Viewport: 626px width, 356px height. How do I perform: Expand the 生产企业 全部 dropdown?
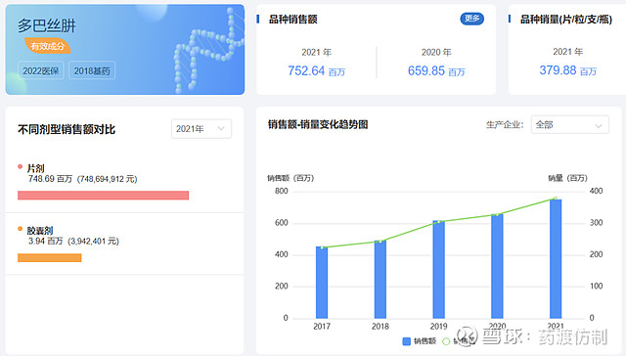pyautogui.click(x=569, y=125)
